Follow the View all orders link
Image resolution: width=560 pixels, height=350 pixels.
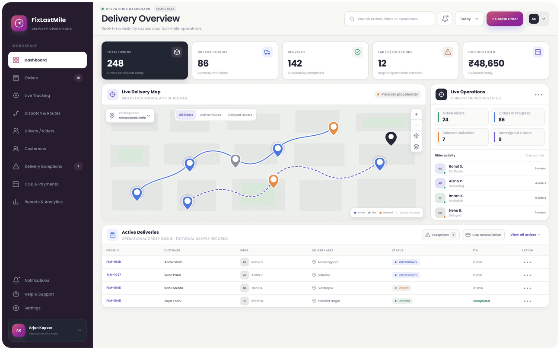525,235
